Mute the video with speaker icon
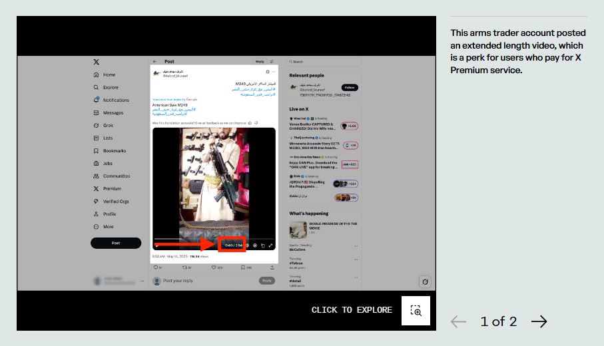This screenshot has height=346, width=604. click(x=248, y=246)
